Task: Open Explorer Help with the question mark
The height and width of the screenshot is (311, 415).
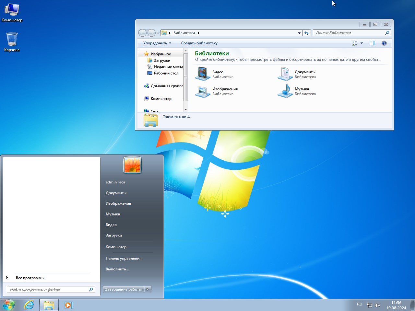Action: 384,43
